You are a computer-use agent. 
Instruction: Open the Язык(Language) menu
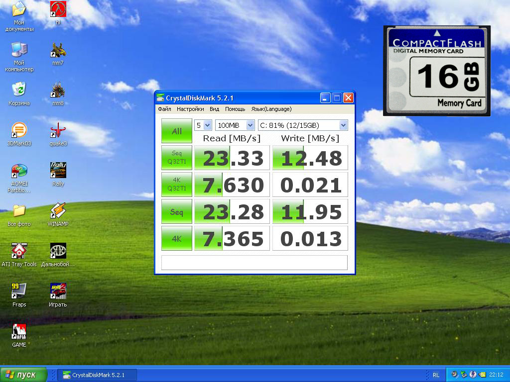(271, 109)
